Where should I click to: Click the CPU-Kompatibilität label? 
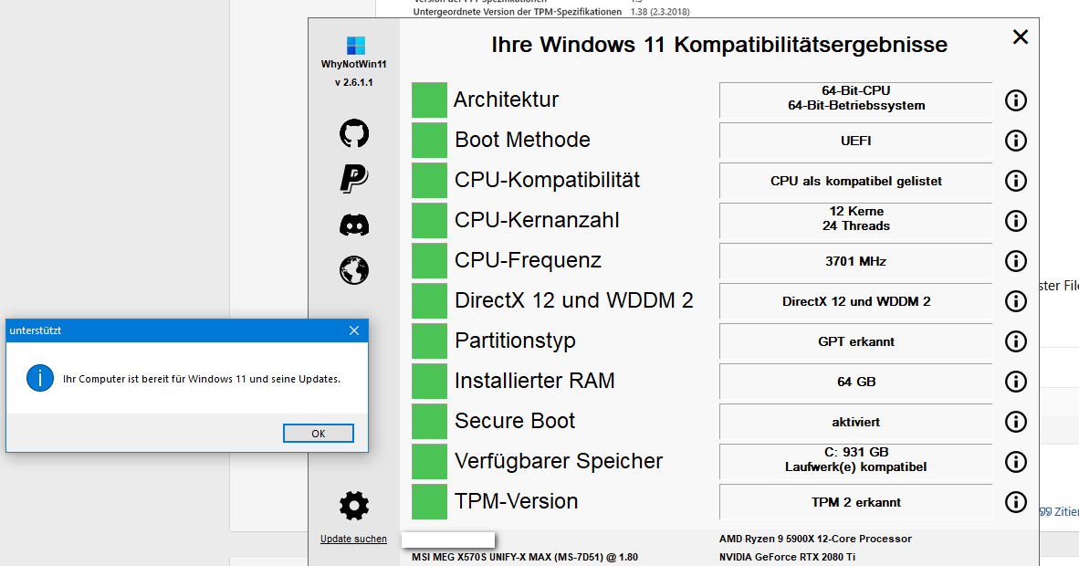pos(547,180)
